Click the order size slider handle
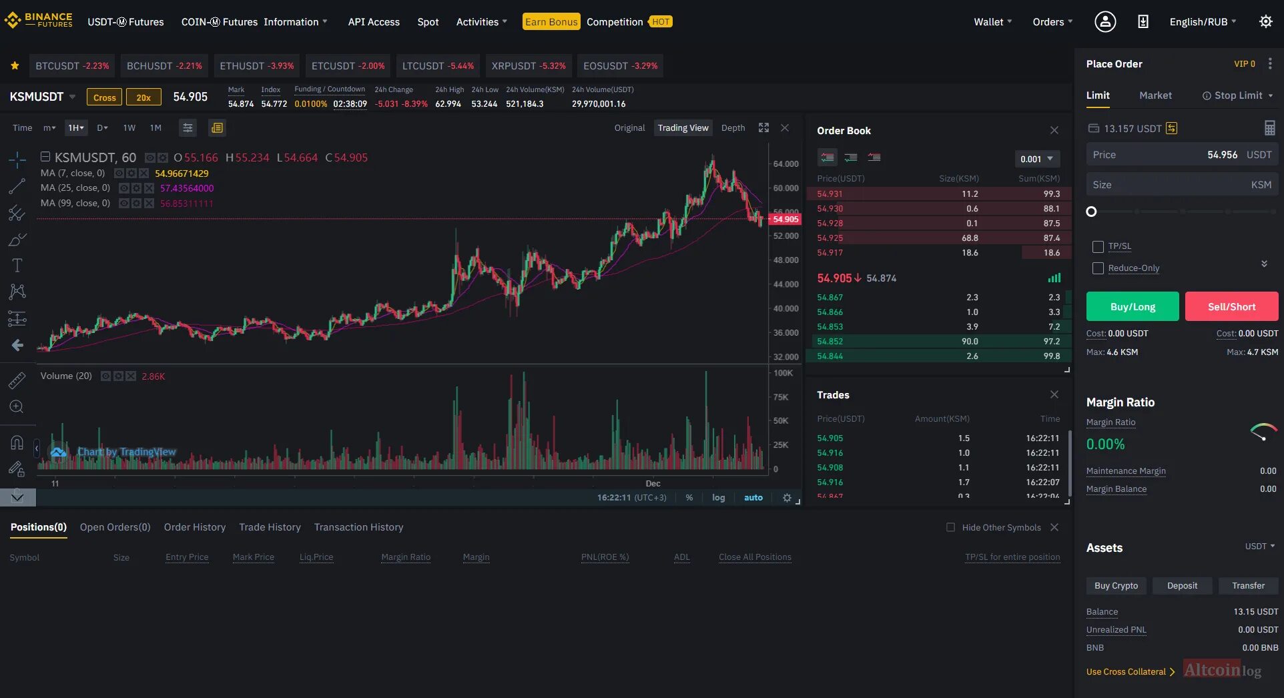The width and height of the screenshot is (1284, 698). pos(1091,212)
